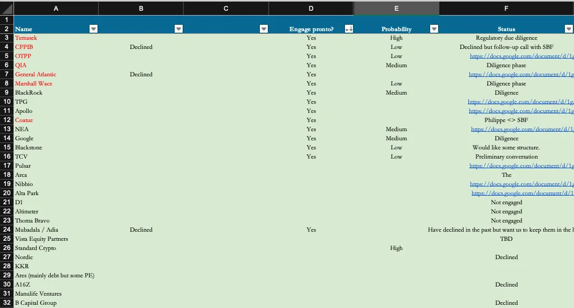Open the Probability filter dropdown
The height and width of the screenshot is (308, 574).
pos(434,29)
